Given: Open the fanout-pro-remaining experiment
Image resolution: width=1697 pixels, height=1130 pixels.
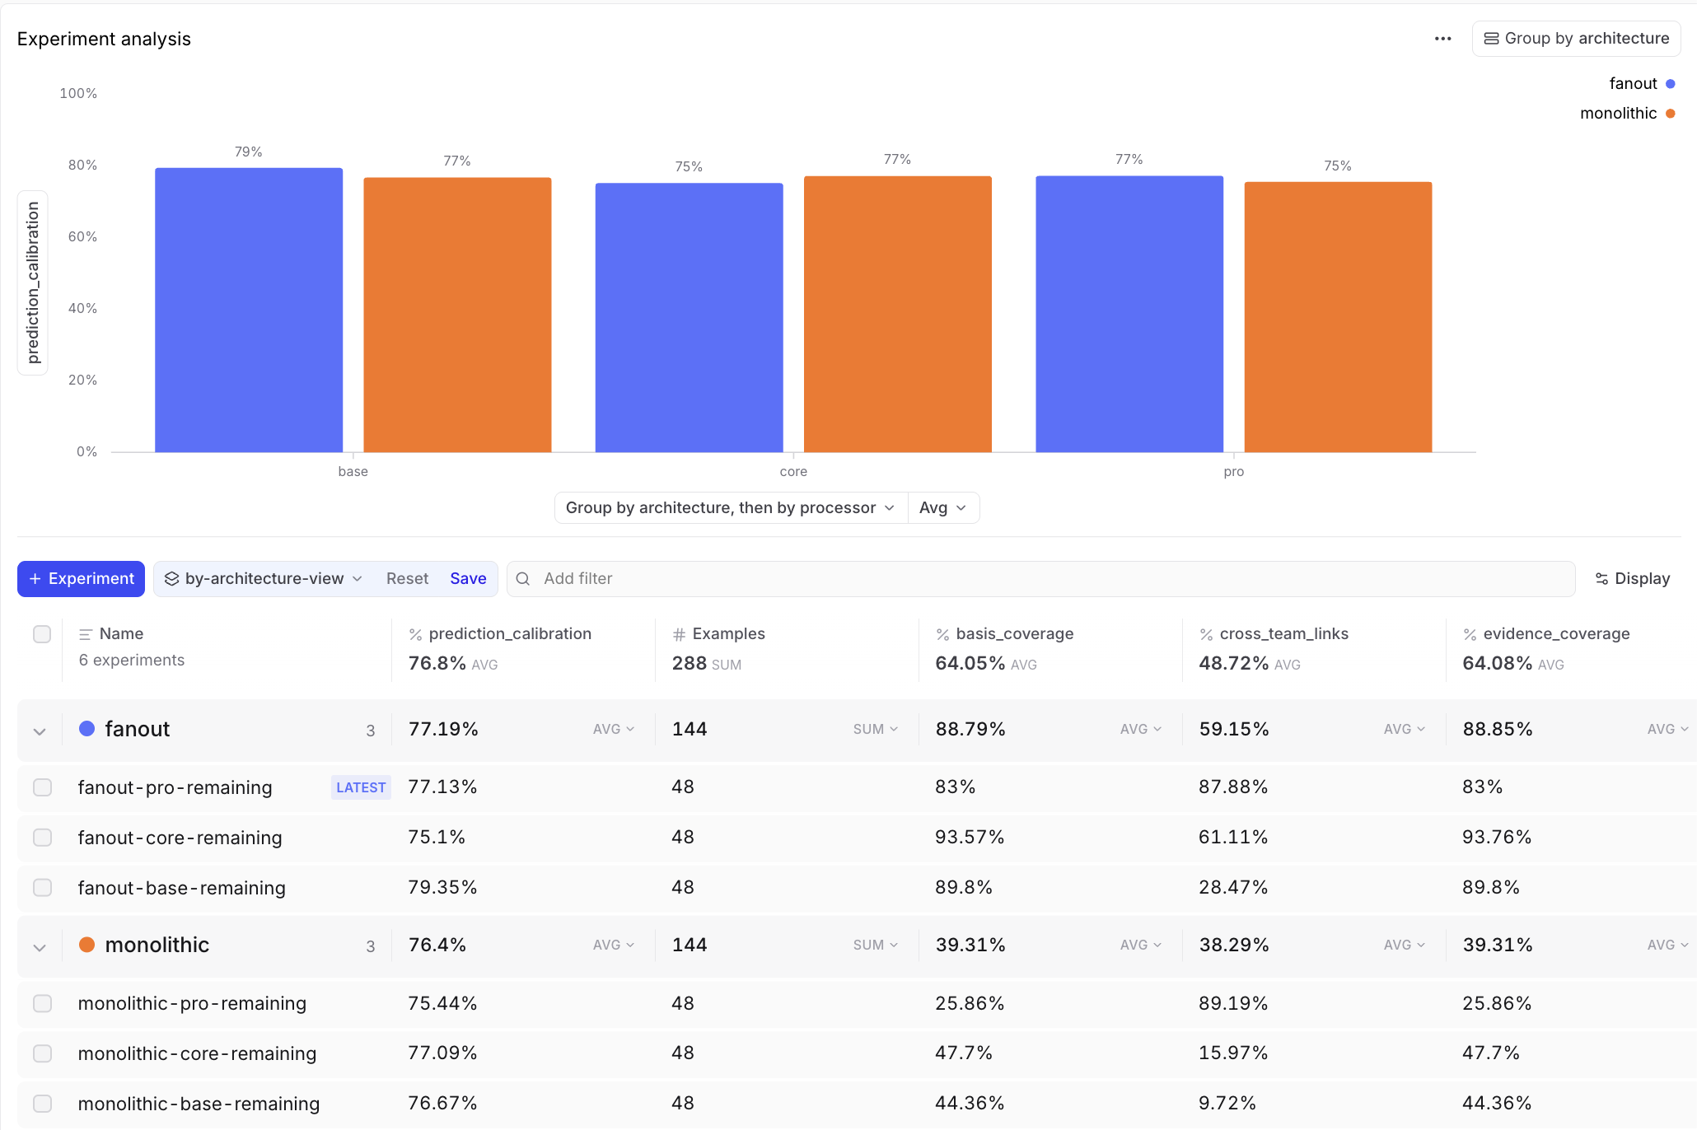Looking at the screenshot, I should pyautogui.click(x=175, y=787).
